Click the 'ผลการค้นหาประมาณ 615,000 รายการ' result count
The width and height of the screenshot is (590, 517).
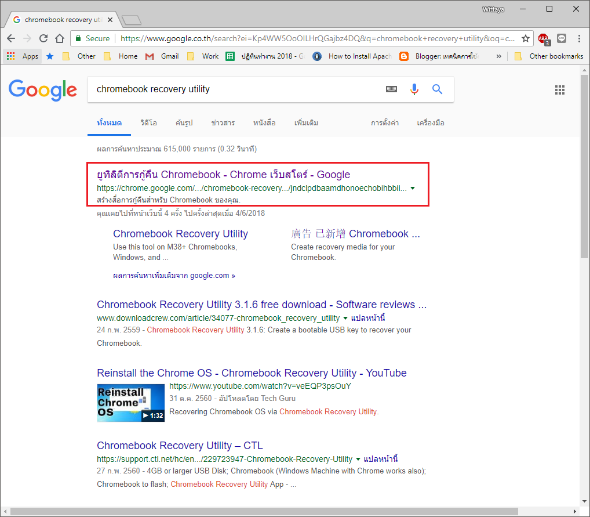coord(176,149)
